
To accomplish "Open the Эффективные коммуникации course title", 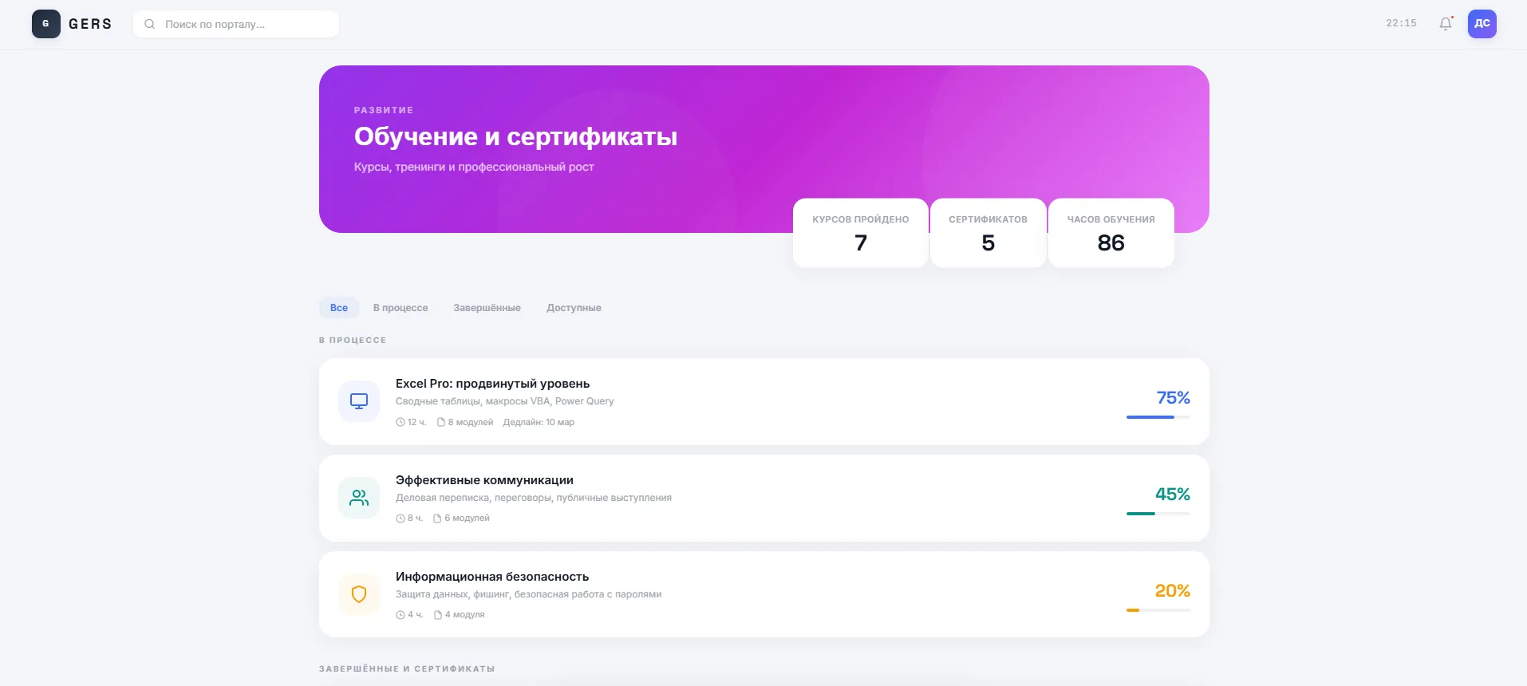I will (484, 480).
